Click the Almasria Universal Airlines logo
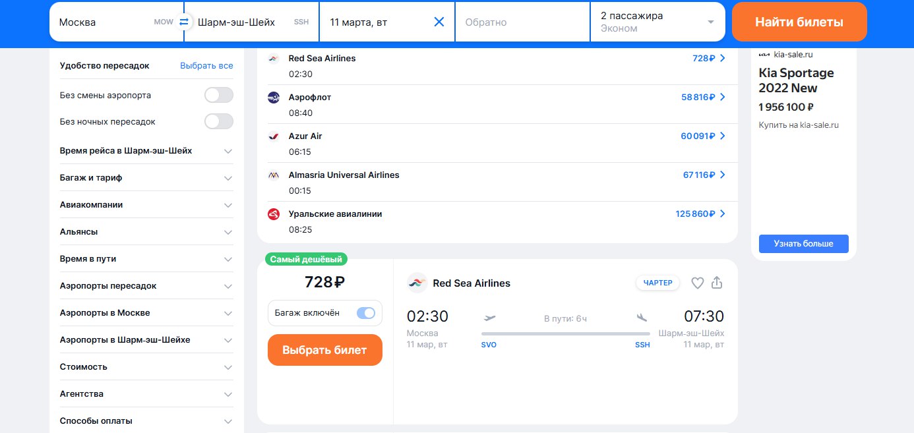Image resolution: width=914 pixels, height=433 pixels. (x=274, y=175)
